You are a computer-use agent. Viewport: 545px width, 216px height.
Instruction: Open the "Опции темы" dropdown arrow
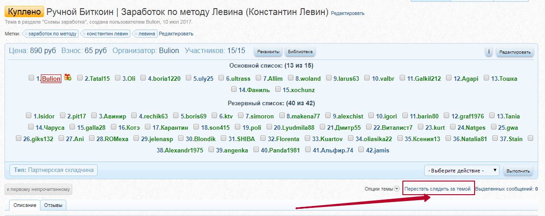click(x=396, y=189)
